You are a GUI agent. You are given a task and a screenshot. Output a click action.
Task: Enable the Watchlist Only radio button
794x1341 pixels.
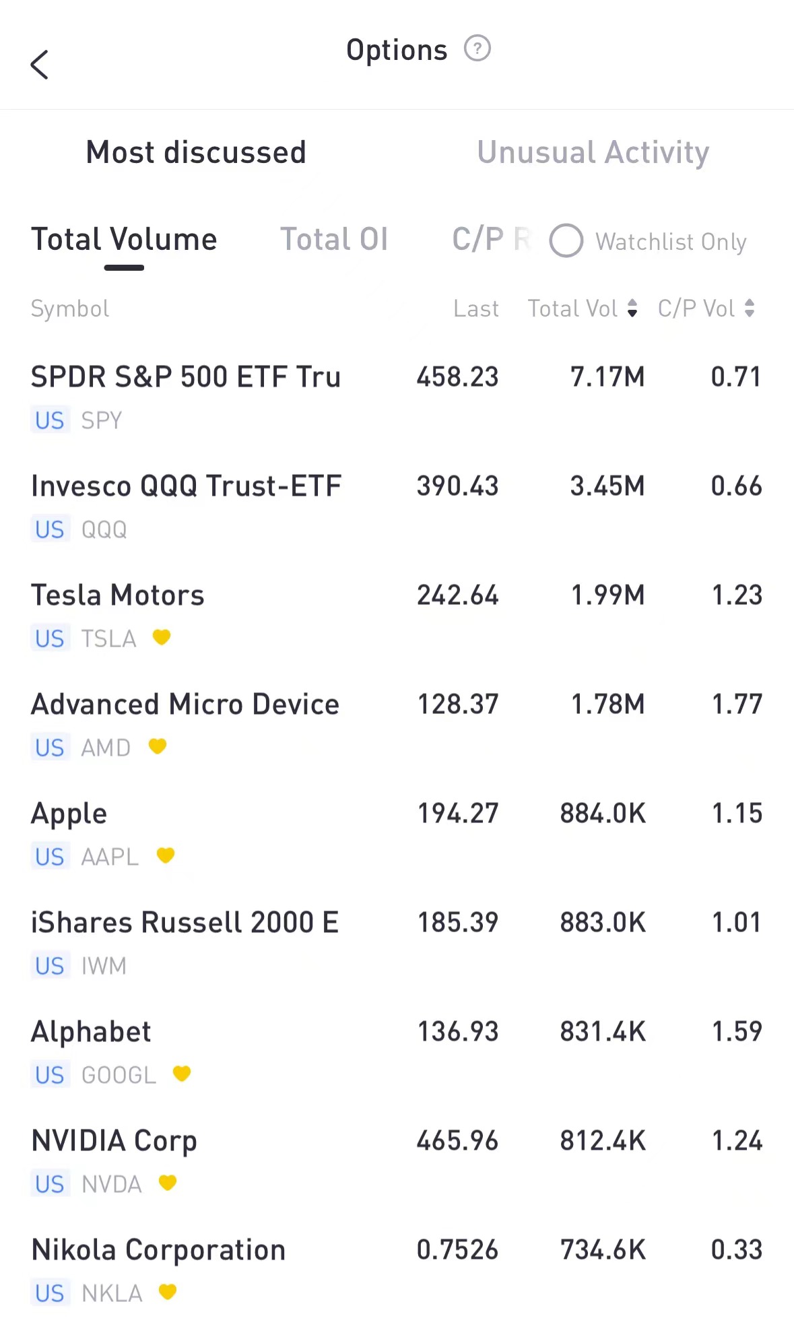pos(566,241)
